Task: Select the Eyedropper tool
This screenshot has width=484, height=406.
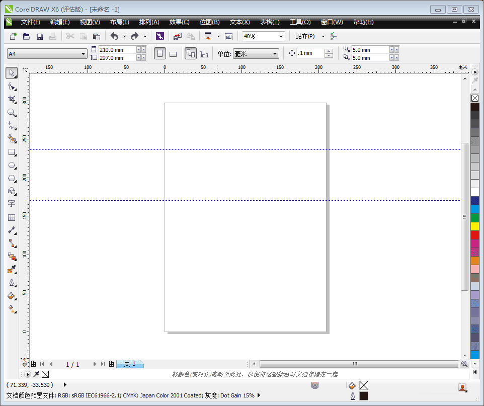Action: pyautogui.click(x=12, y=270)
